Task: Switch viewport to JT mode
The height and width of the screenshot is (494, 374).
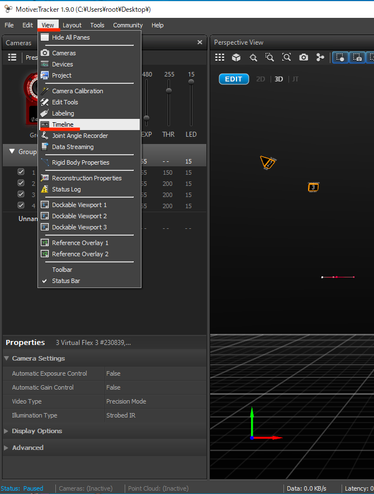Action: pyautogui.click(x=295, y=79)
